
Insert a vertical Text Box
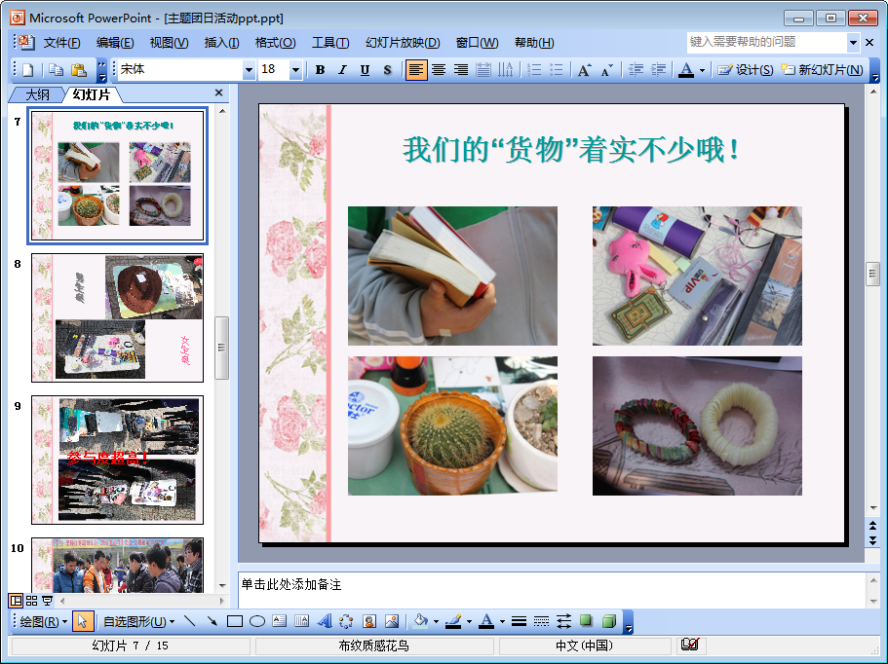pyautogui.click(x=302, y=621)
